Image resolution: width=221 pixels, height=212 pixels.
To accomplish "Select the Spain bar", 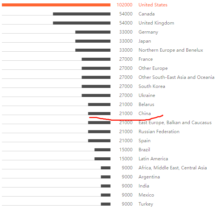I will pyautogui.click(x=99, y=141).
